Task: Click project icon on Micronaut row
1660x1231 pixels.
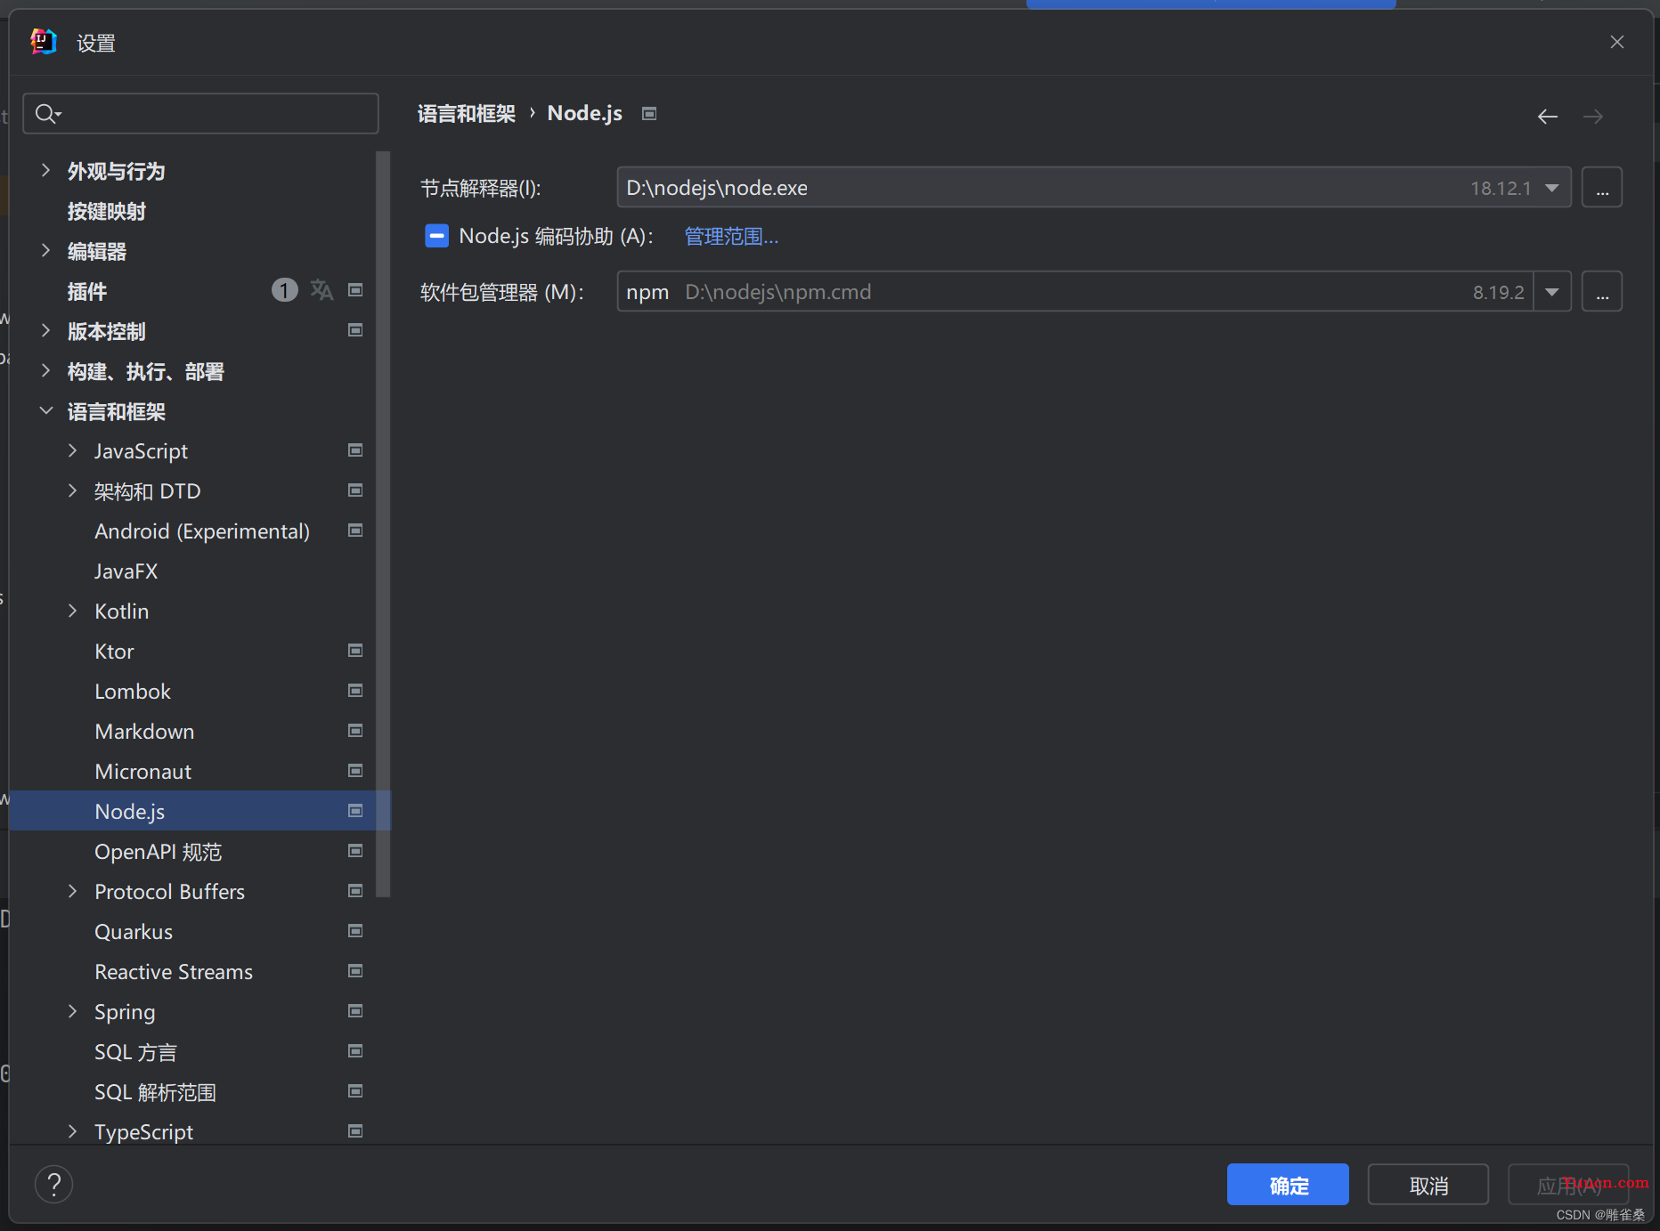Action: [x=355, y=771]
